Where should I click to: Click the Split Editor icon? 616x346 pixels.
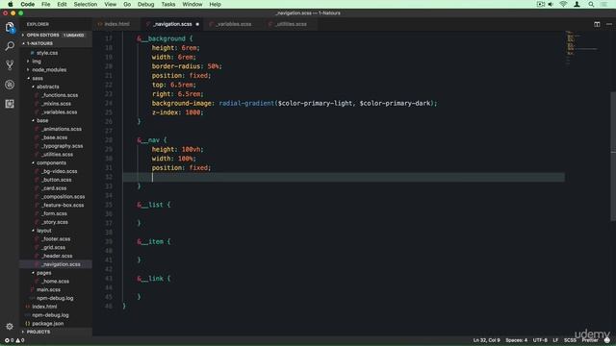click(597, 24)
